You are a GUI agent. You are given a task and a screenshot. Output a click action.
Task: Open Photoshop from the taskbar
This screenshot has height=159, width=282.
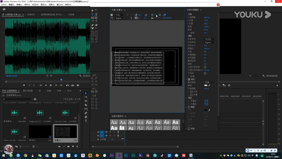[126, 155]
